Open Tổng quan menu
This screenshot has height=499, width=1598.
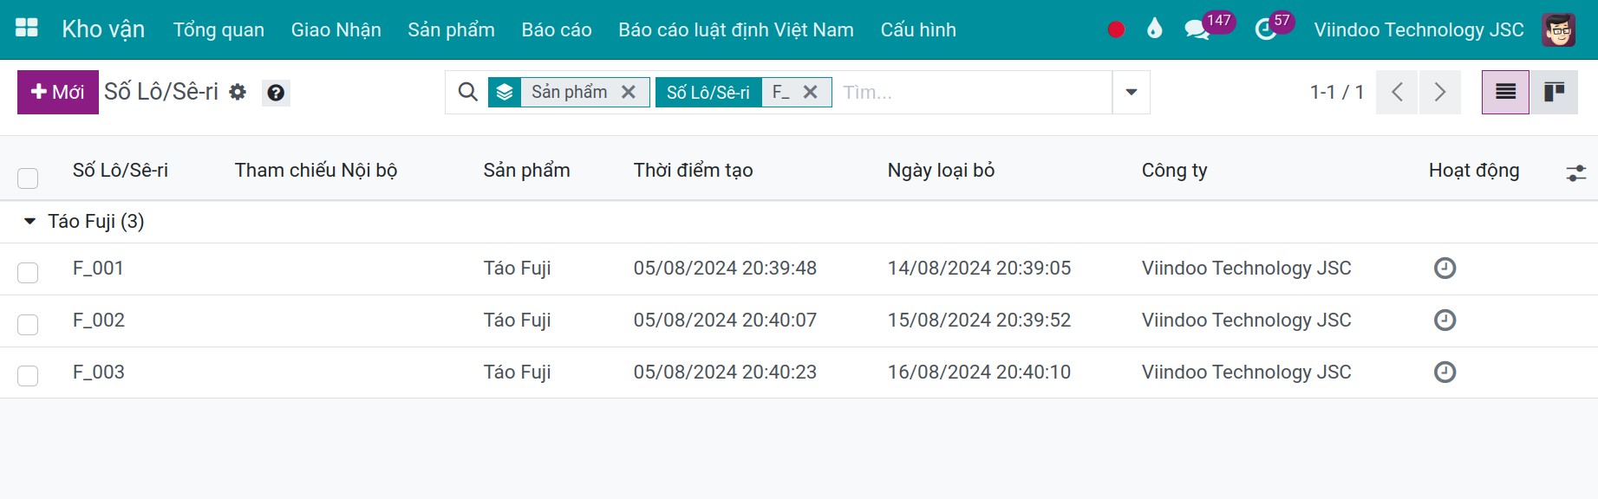coord(219,29)
